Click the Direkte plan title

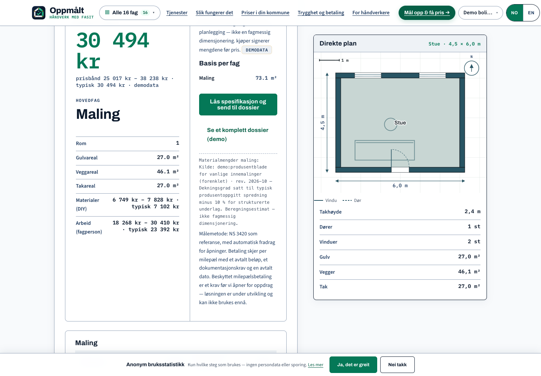pos(338,44)
